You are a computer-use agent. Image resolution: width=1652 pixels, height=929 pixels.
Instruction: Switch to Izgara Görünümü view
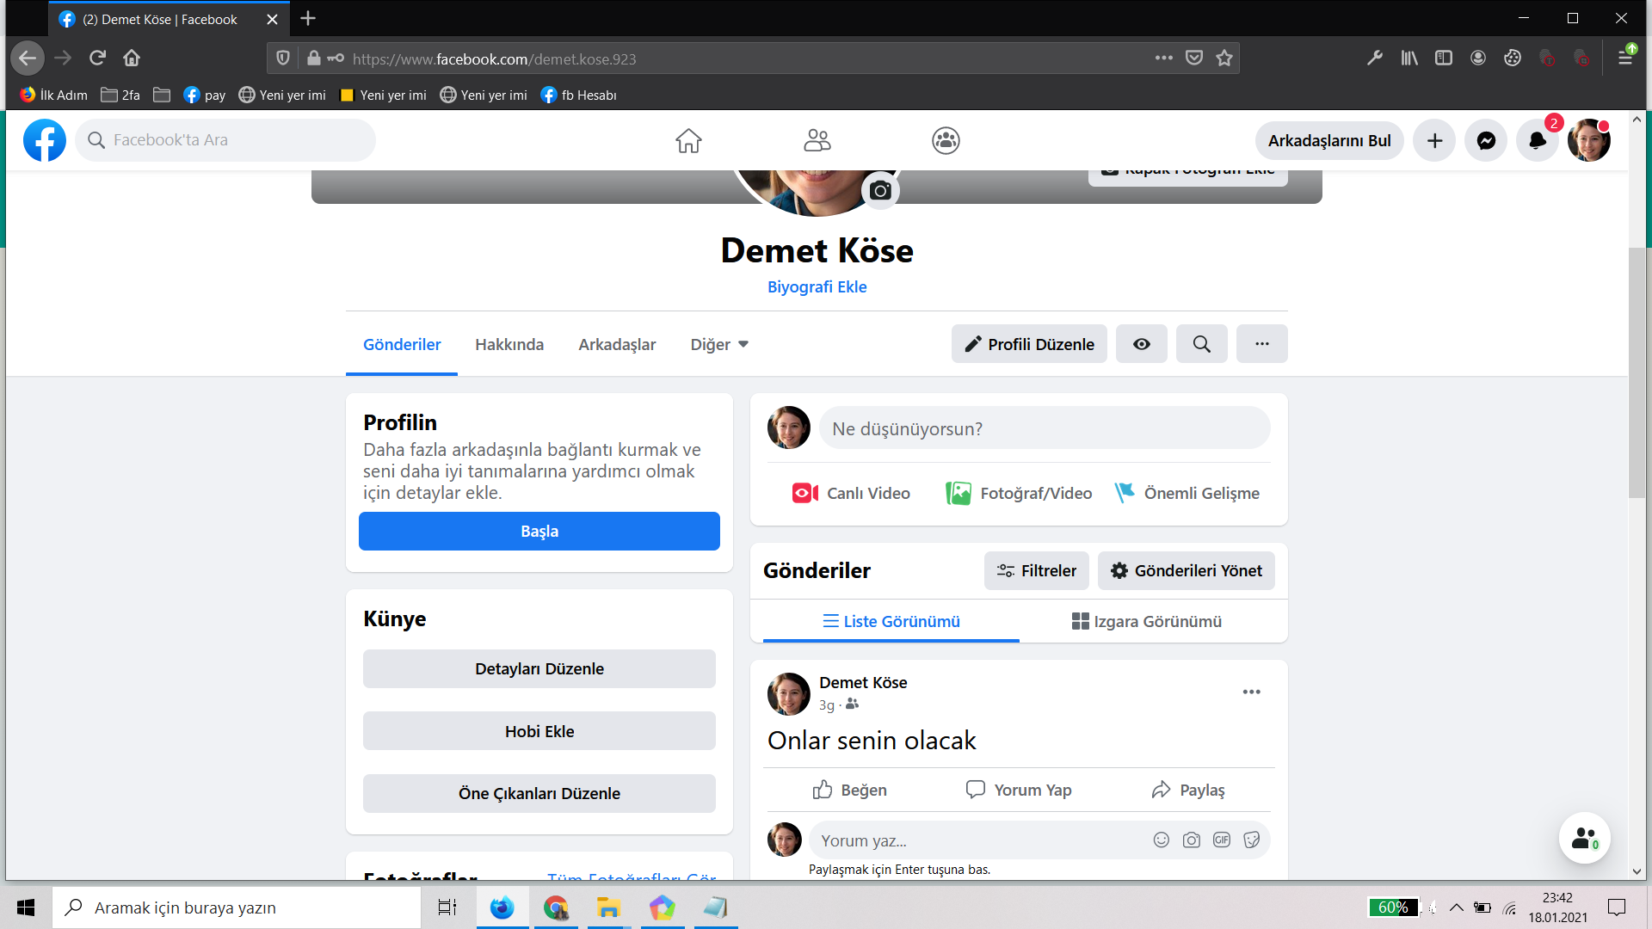pos(1147,621)
